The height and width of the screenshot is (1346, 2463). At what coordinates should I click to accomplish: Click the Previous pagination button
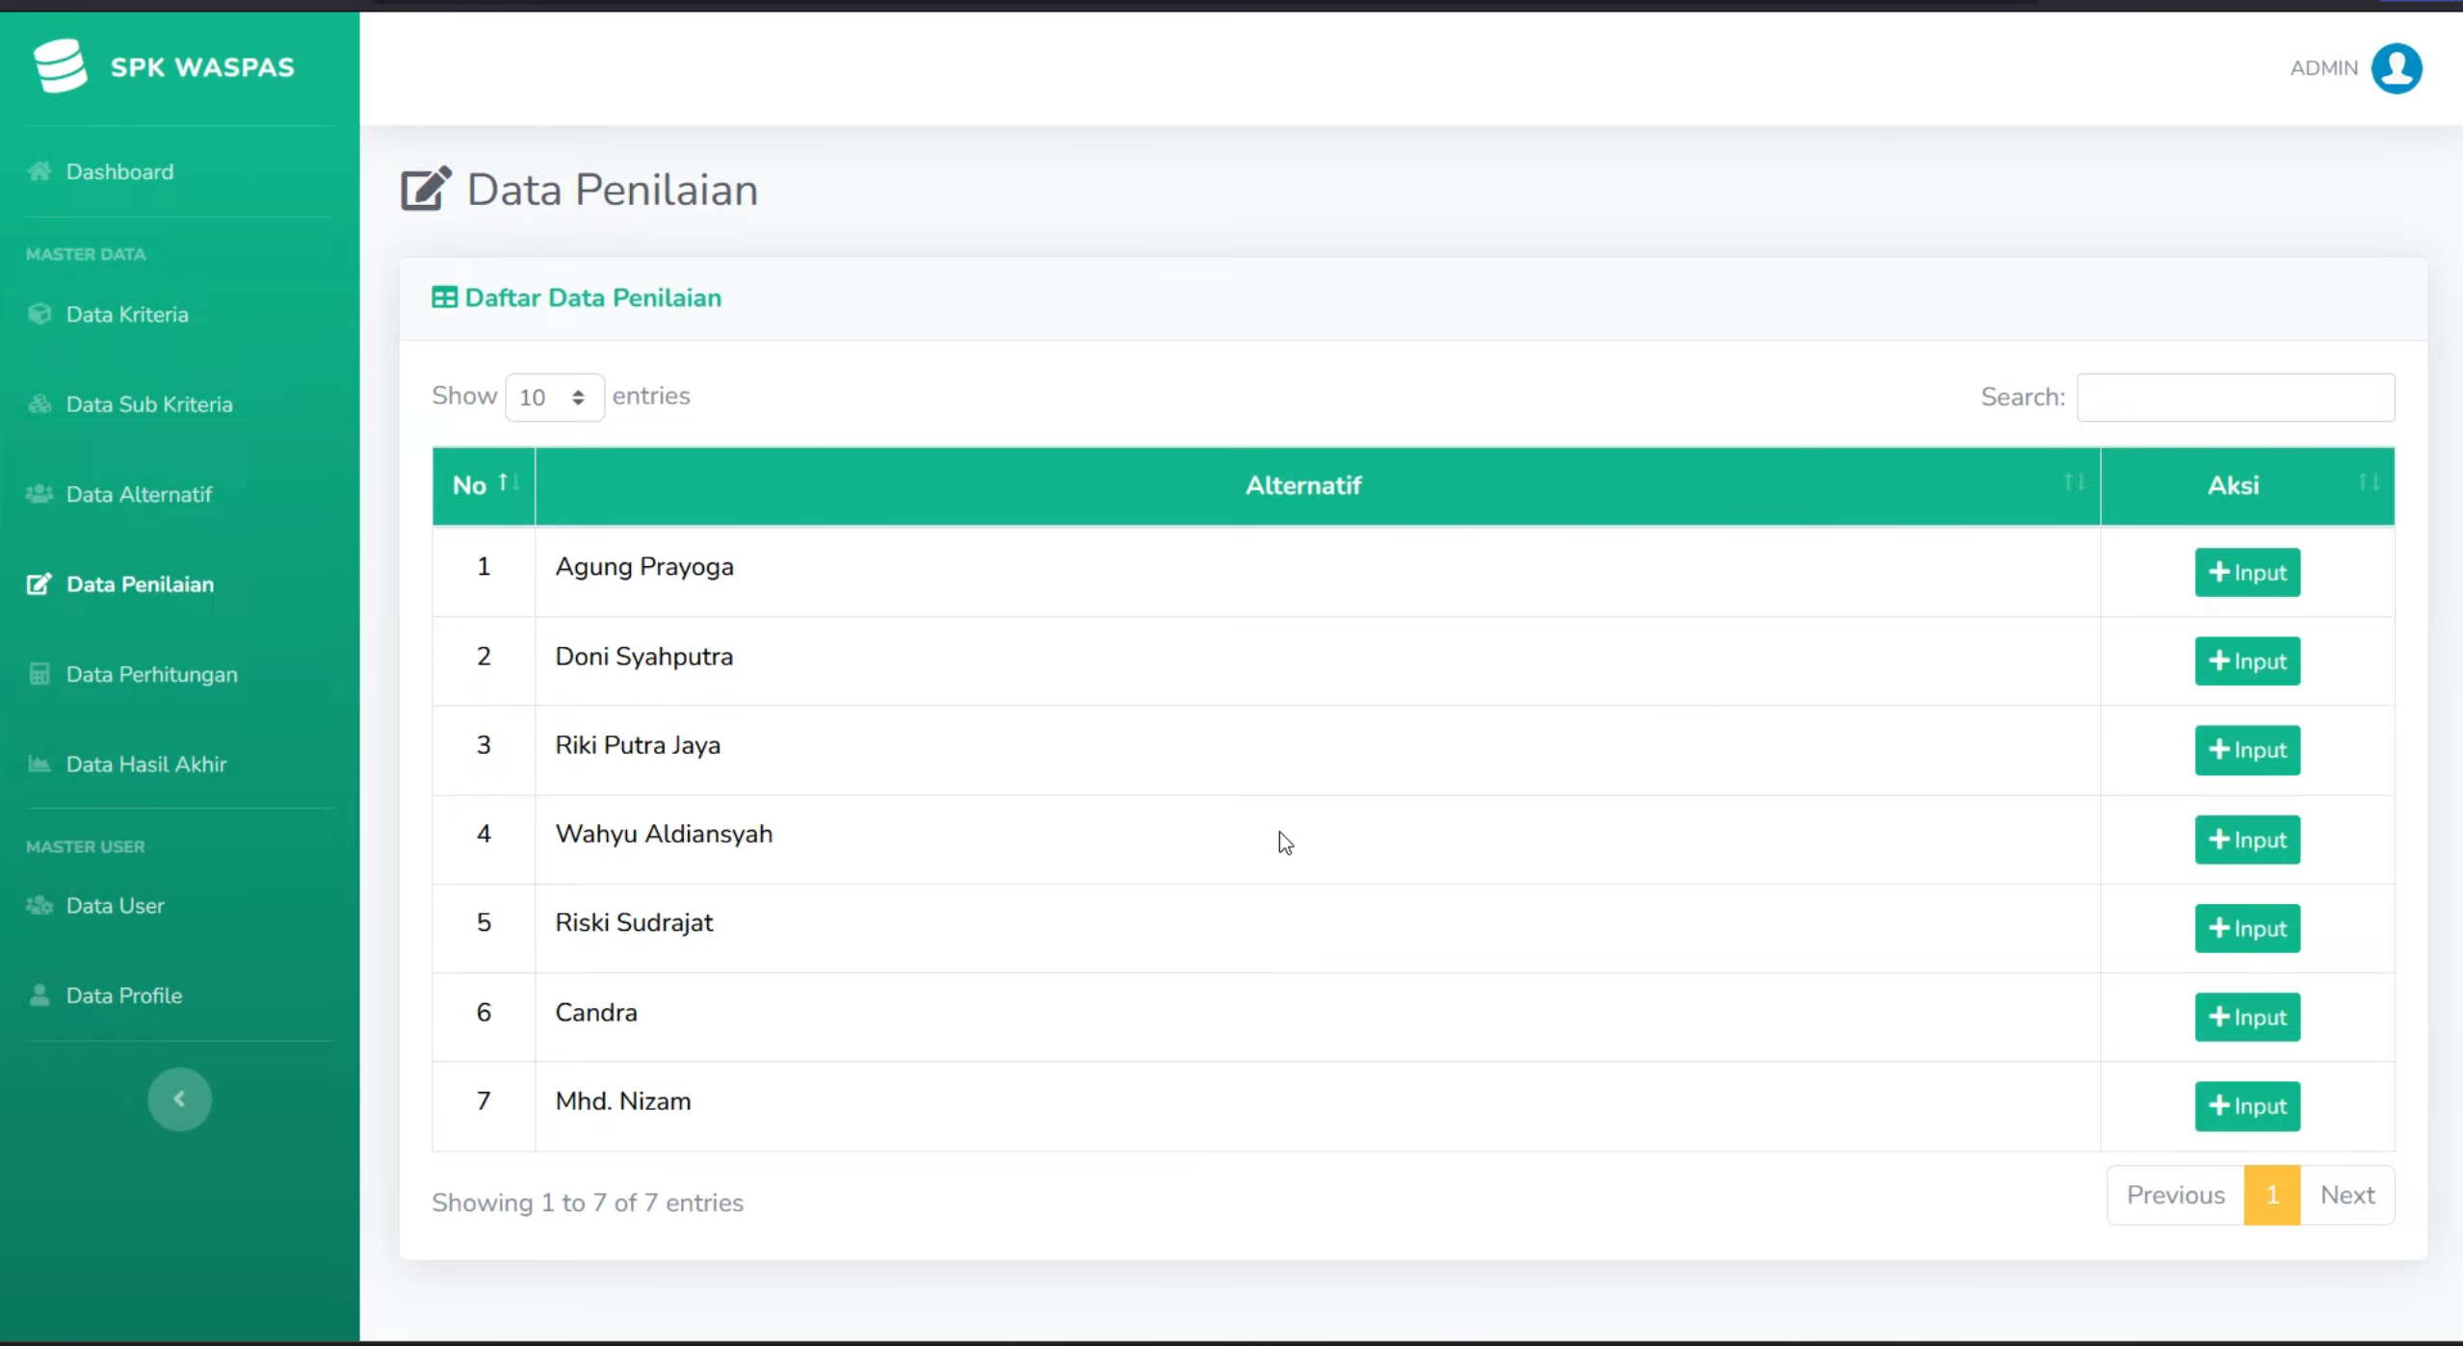pos(2175,1195)
